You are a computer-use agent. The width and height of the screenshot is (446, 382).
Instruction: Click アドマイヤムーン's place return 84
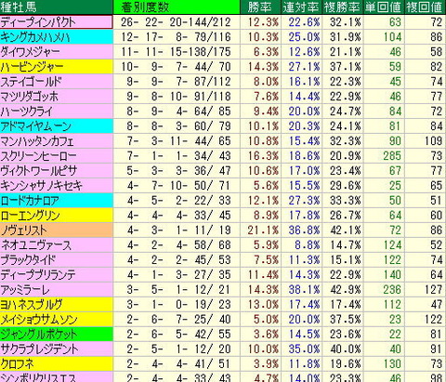436,126
